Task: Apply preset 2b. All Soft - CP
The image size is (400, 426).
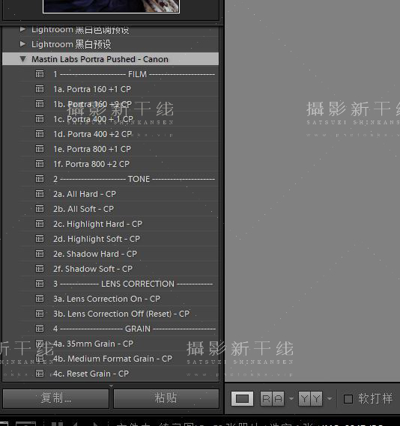Action: point(83,209)
